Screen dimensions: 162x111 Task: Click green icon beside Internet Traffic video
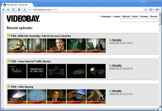(x=9, y=61)
